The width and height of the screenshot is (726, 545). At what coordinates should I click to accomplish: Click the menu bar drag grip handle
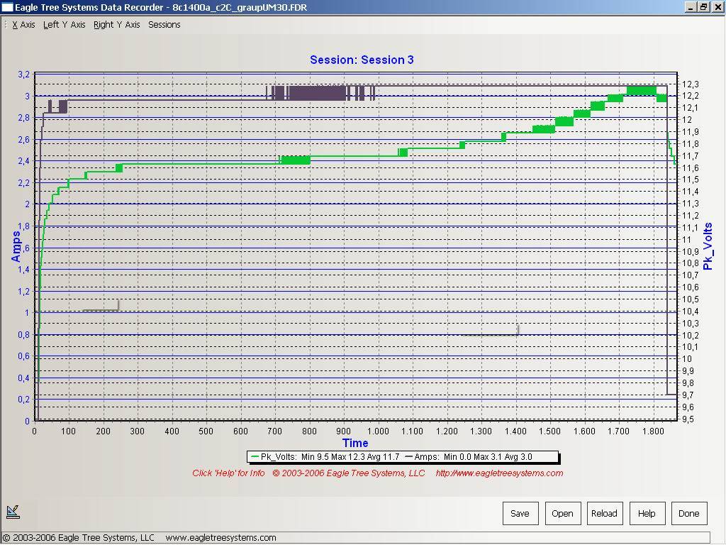point(5,25)
